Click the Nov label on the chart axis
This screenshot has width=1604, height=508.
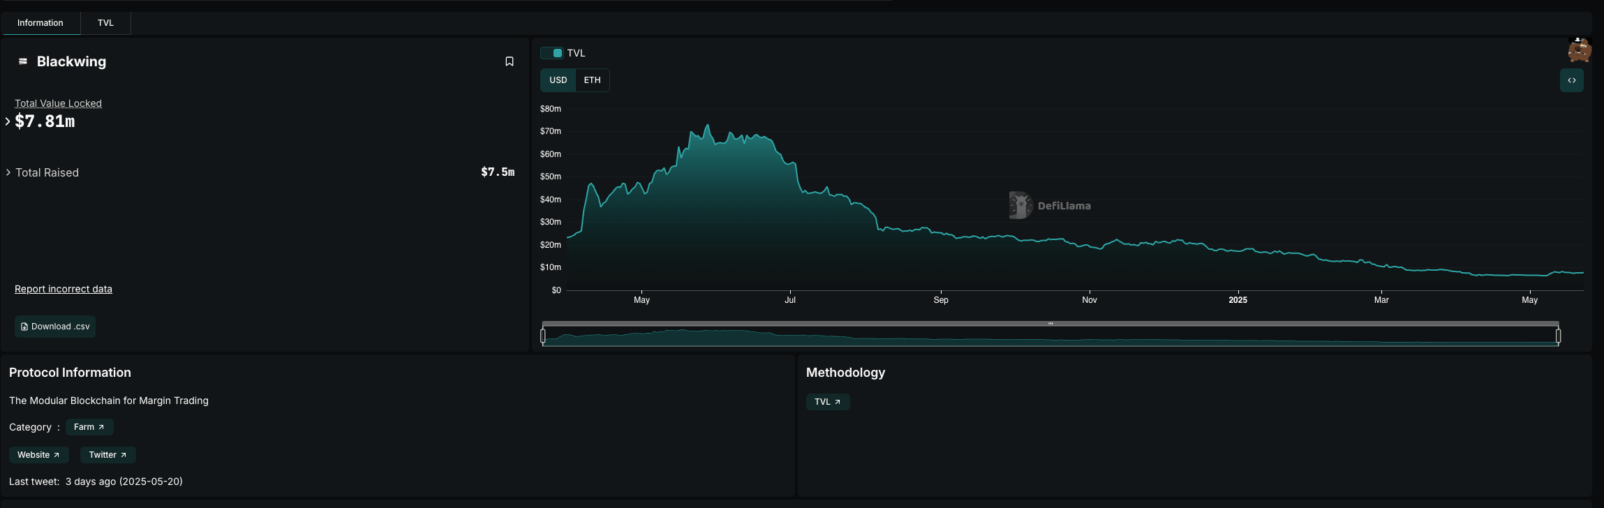pyautogui.click(x=1090, y=300)
